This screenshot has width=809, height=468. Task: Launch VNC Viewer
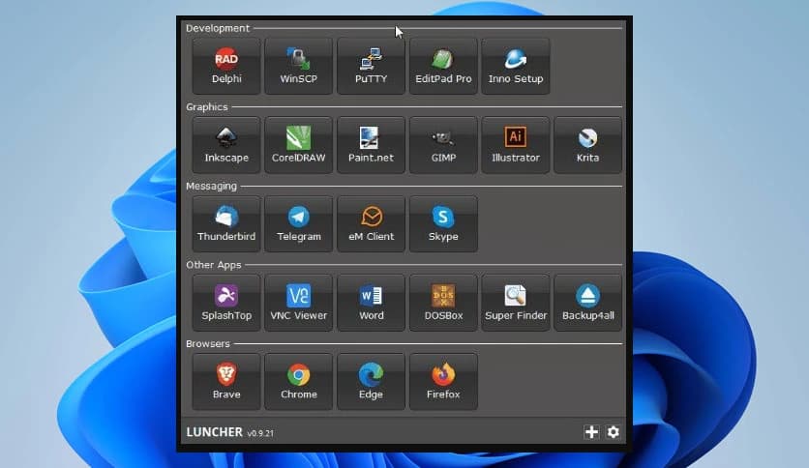(x=299, y=303)
